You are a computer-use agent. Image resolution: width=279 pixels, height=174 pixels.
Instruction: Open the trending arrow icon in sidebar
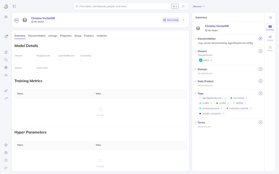pos(6,98)
